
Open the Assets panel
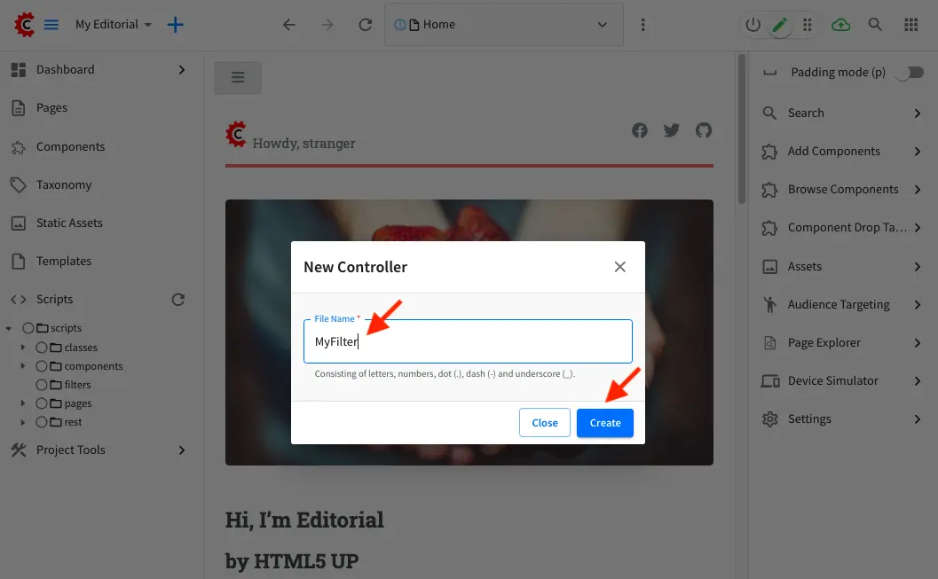(x=842, y=267)
